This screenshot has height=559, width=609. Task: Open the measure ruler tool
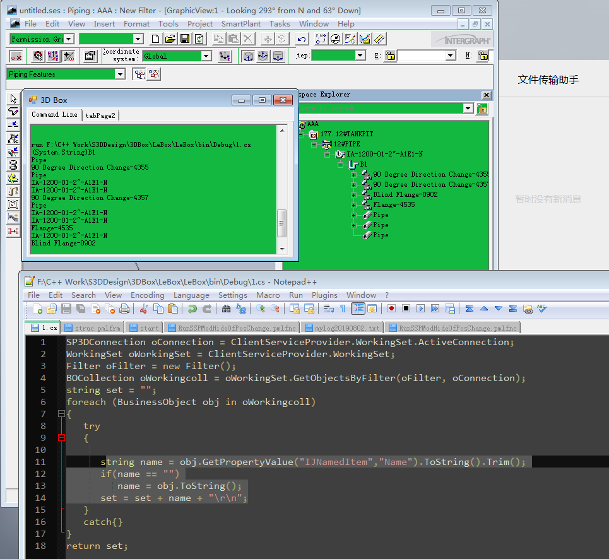pos(380,39)
